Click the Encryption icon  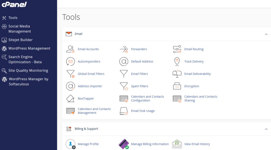pyautogui.click(x=177, y=86)
